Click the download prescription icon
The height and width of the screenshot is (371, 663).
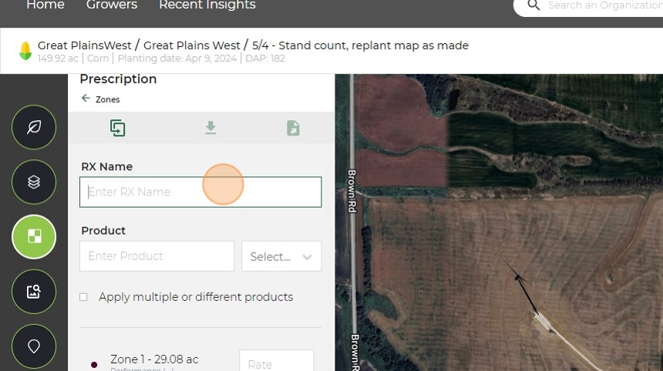pyautogui.click(x=210, y=128)
